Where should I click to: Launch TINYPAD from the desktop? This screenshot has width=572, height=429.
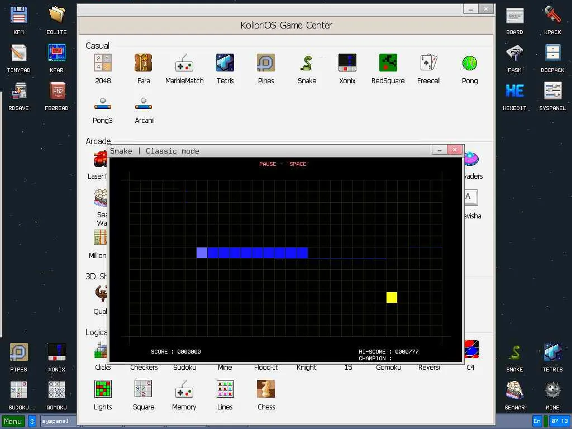18,53
